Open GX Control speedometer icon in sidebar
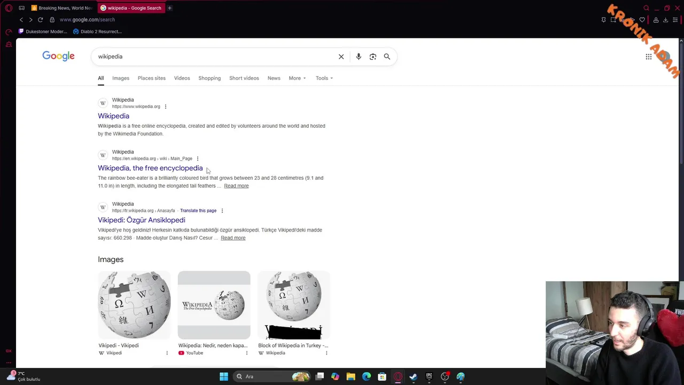Image resolution: width=684 pixels, height=385 pixels. [9, 32]
